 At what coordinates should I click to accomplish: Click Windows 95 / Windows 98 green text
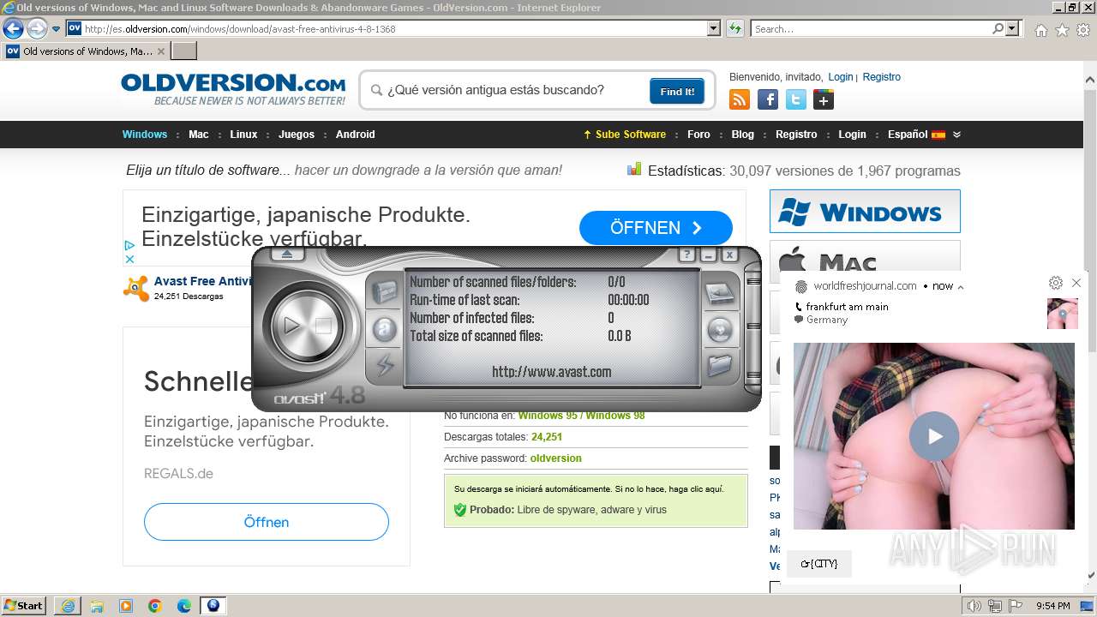click(581, 416)
